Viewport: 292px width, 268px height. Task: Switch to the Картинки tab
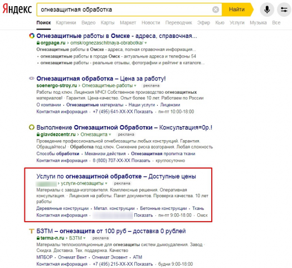click(66, 23)
